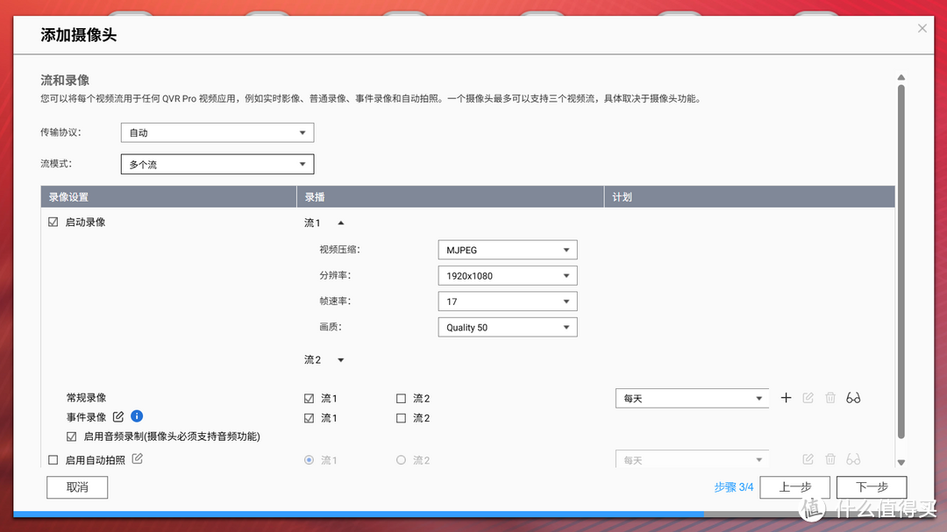Open the 每天 schedule dropdown
The width and height of the screenshot is (947, 532).
(x=692, y=397)
